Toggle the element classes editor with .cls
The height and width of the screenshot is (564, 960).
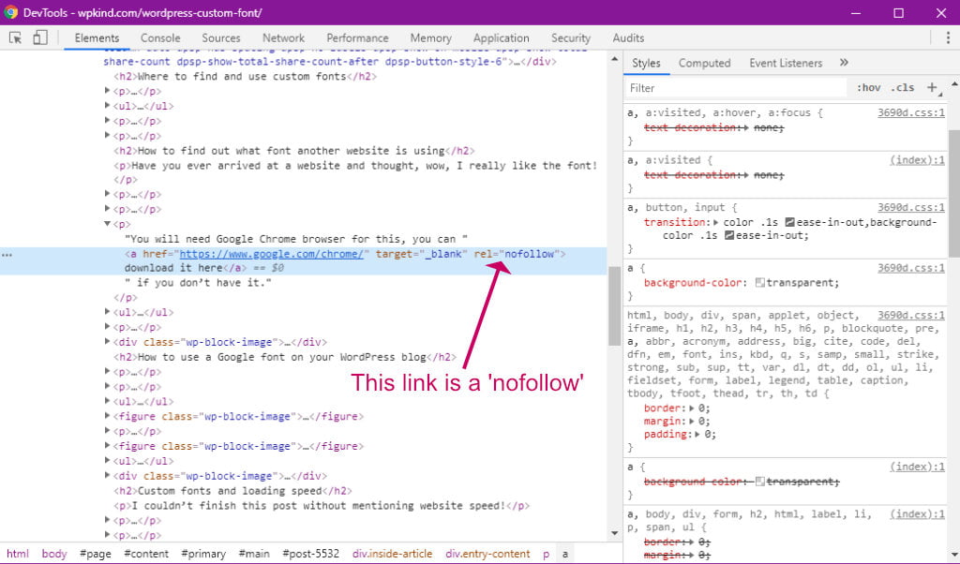902,87
